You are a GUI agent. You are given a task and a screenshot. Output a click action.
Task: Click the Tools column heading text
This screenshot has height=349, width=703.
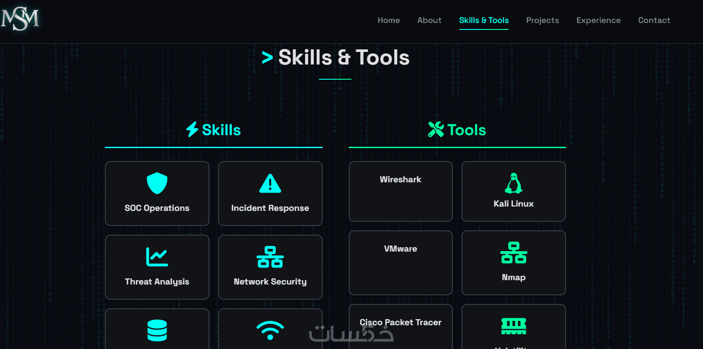pos(467,130)
